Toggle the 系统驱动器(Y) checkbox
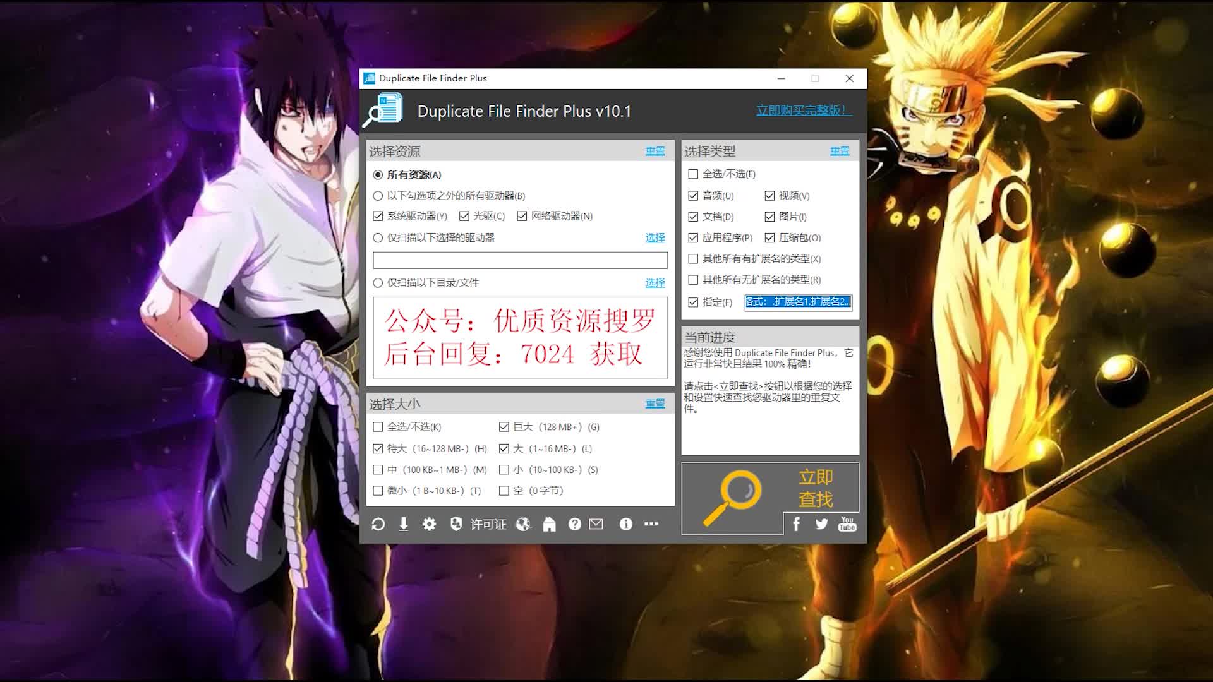The width and height of the screenshot is (1213, 682). [378, 216]
